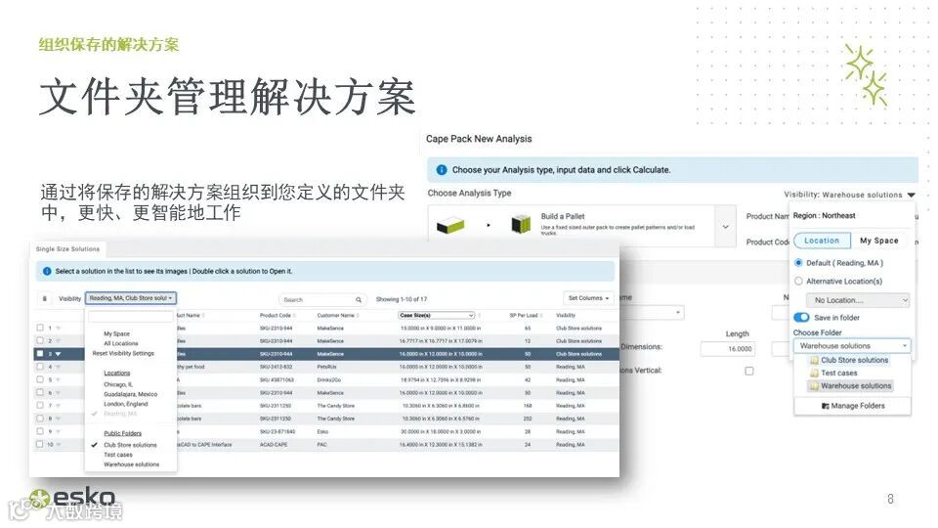Click Product Code column header
The width and height of the screenshot is (938, 528).
coord(276,316)
